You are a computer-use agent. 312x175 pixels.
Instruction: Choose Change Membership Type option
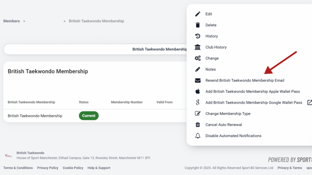(228, 114)
